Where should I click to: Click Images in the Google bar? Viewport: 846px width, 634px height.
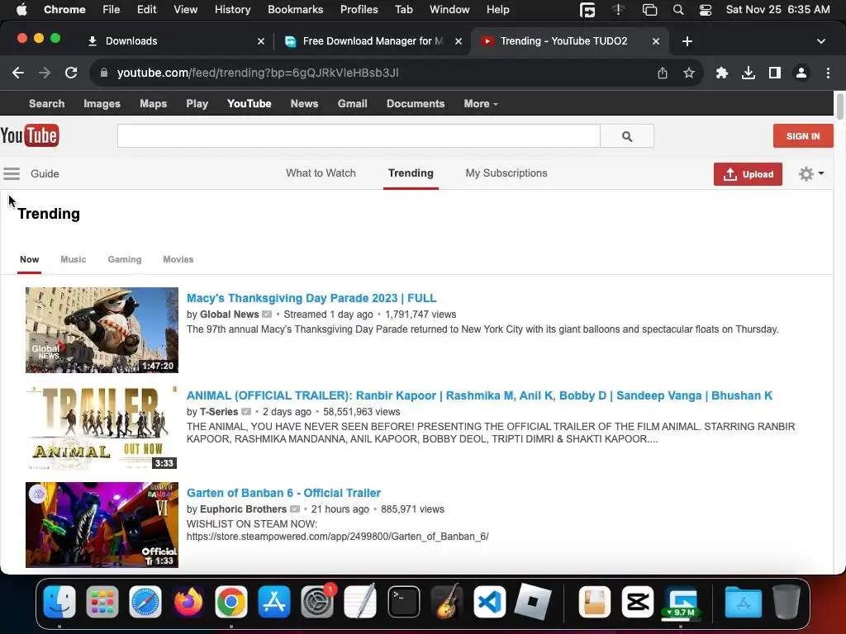(102, 103)
